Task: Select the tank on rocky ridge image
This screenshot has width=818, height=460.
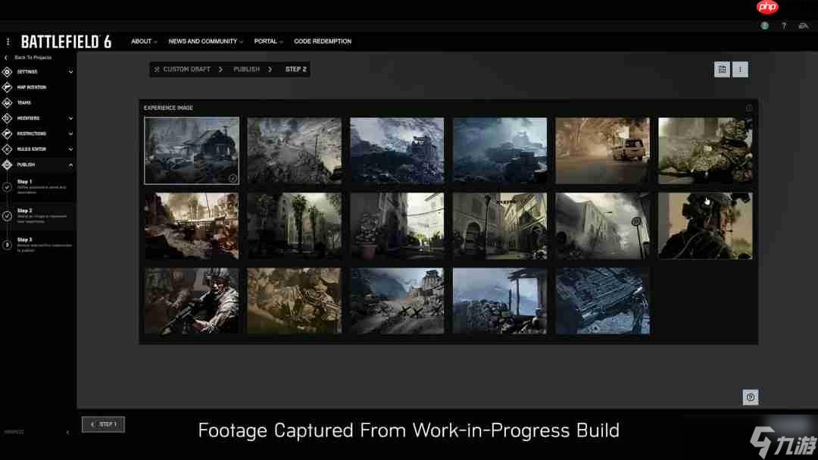Action: point(397,150)
